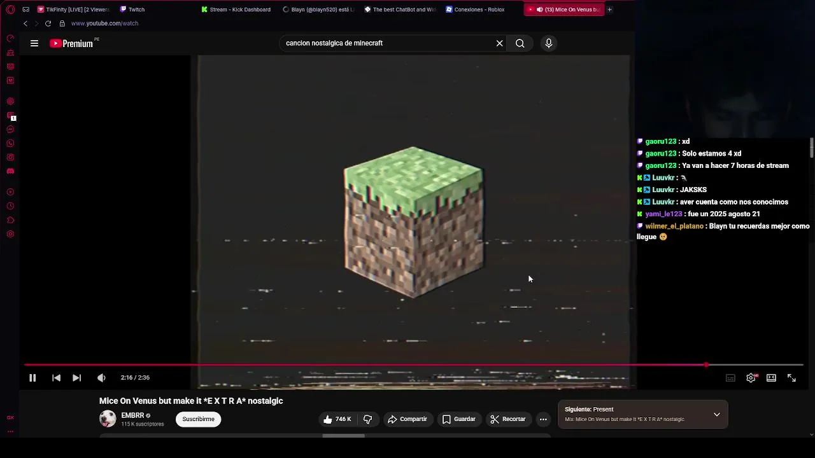
Task: Save video with Guardar button
Action: (459, 419)
